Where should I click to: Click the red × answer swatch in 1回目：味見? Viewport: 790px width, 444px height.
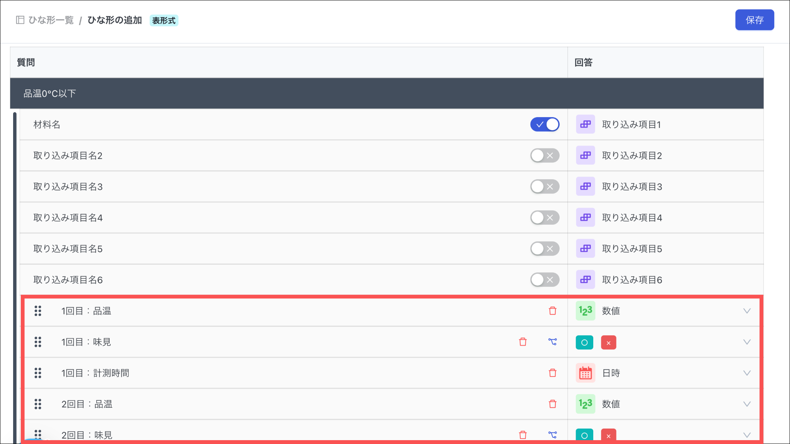point(608,342)
